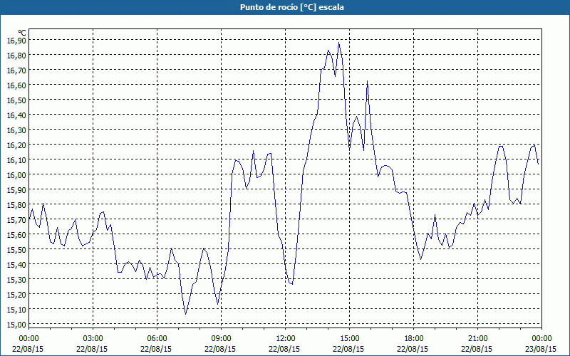Select the 15,70 y-axis label
The height and width of the screenshot is (356, 570).
pos(16,219)
